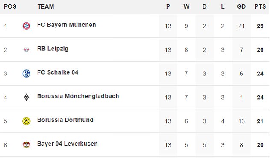Click the RB Leipzig club logo

click(x=27, y=50)
